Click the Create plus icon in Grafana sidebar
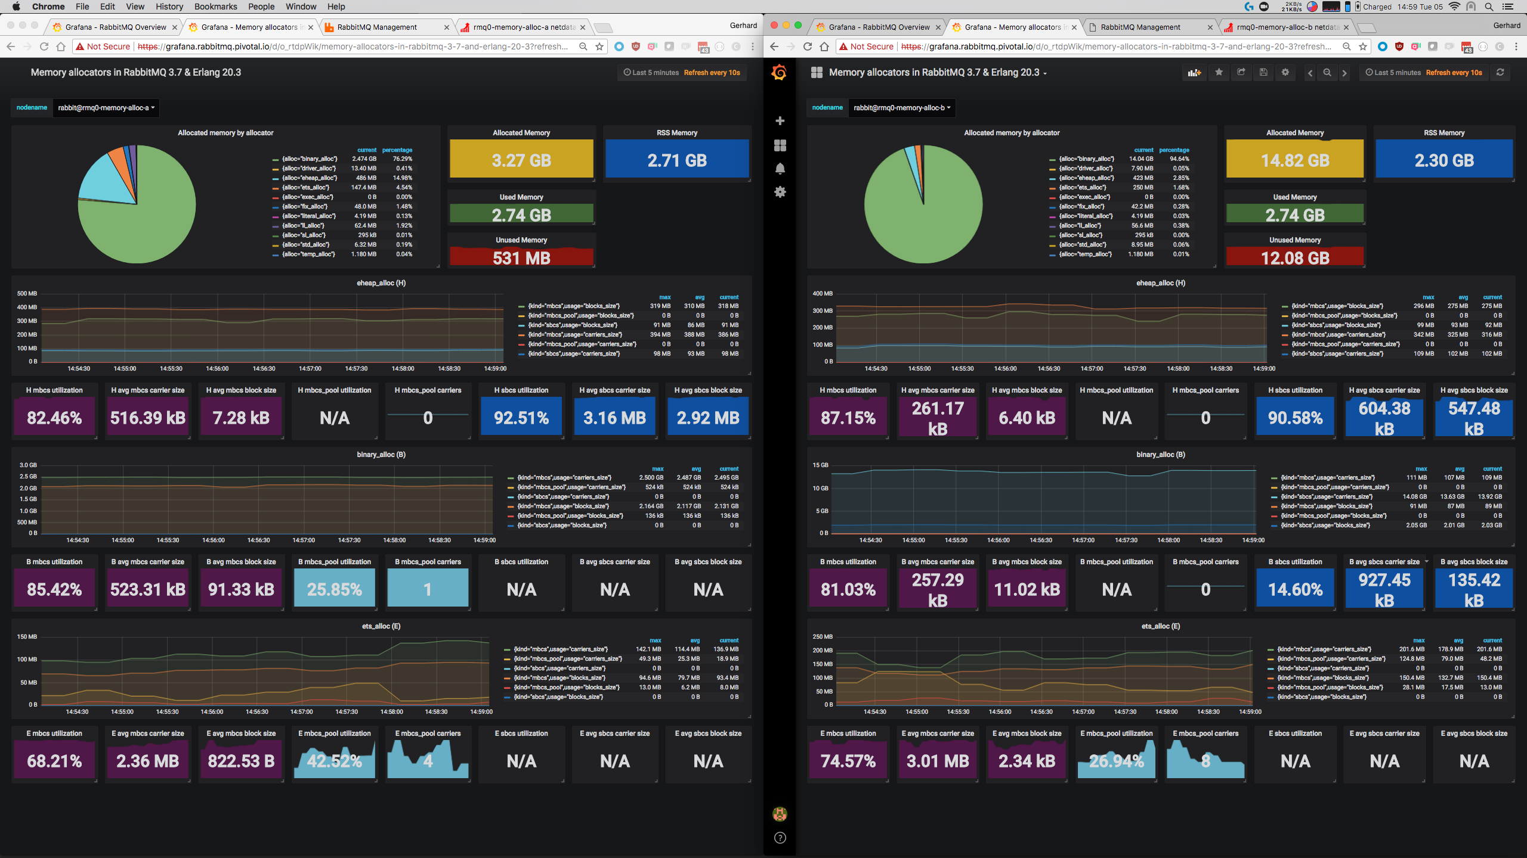Screen dimensions: 1527x858 point(780,121)
